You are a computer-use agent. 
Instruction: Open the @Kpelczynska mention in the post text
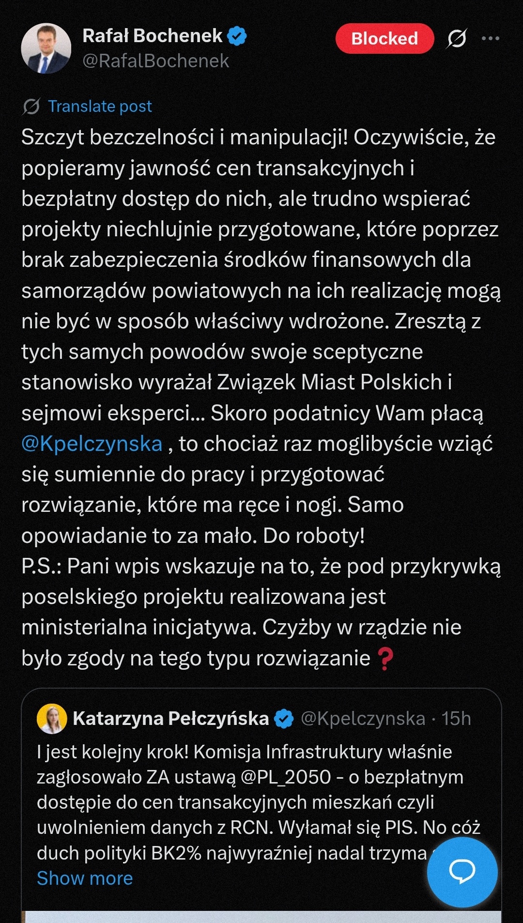click(x=92, y=444)
